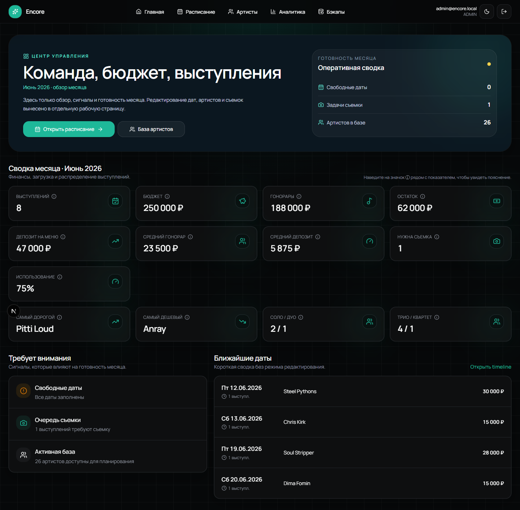Image resolution: width=520 pixels, height=510 pixels.
Task: Open the Пт 19.06.2026 Soul Stripper row
Action: coord(363,453)
